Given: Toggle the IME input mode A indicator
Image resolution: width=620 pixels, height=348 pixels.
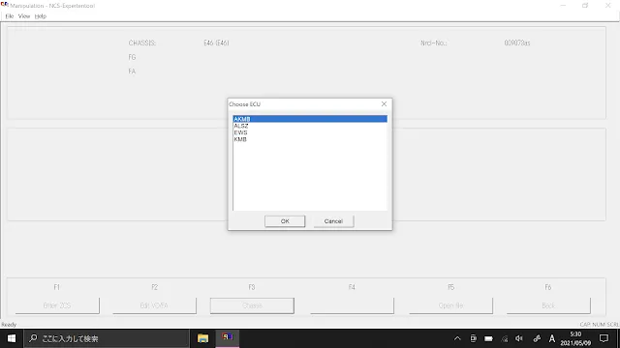Looking at the screenshot, I should coord(552,338).
